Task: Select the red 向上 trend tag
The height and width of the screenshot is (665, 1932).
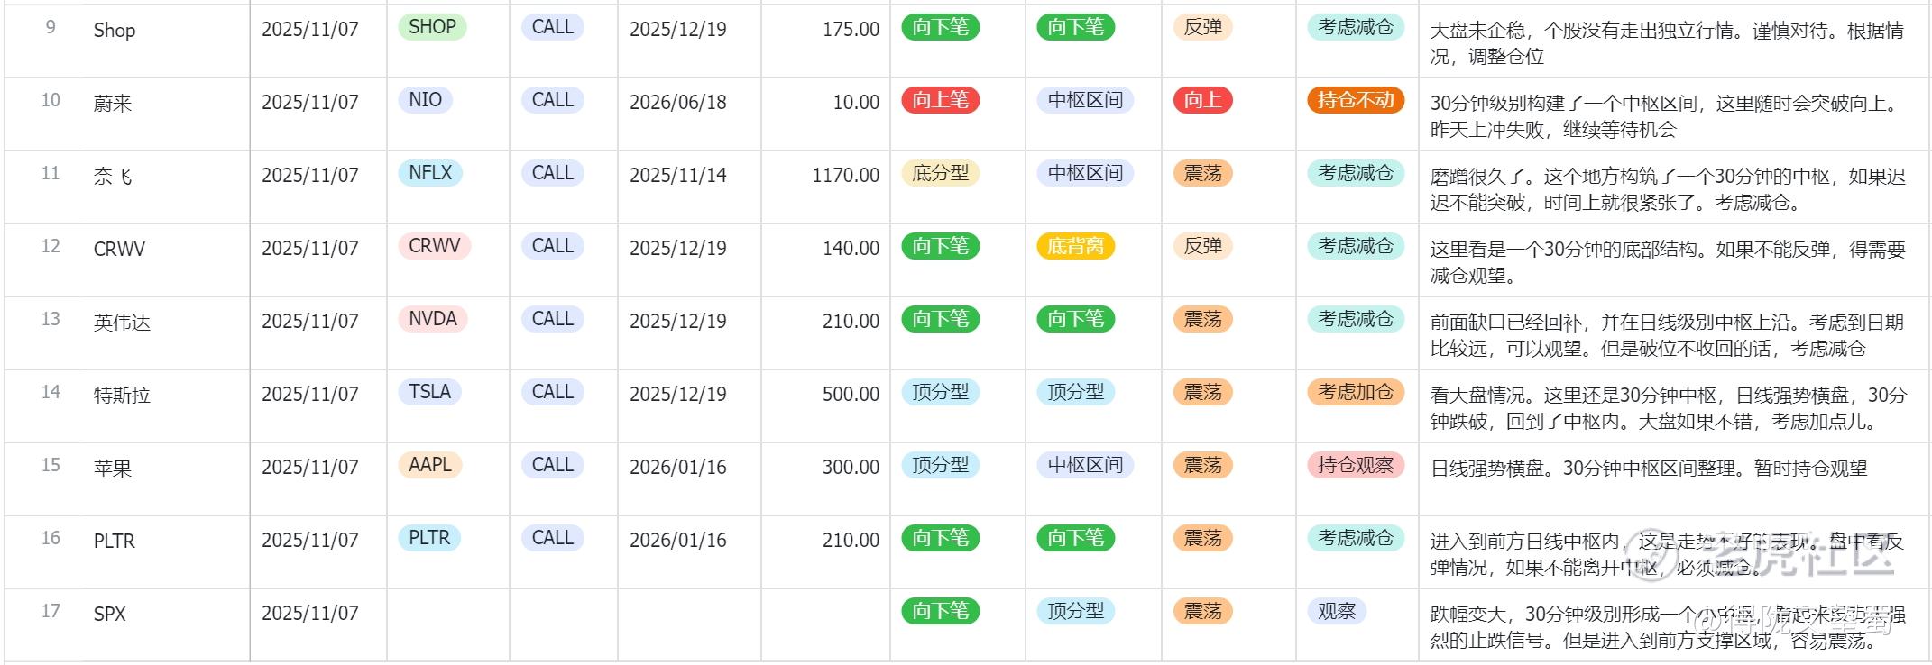Action: coord(1202,100)
